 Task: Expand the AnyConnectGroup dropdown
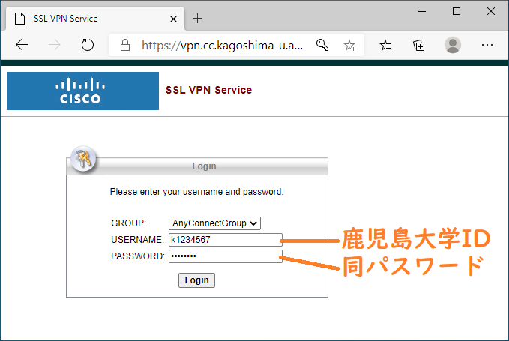214,223
